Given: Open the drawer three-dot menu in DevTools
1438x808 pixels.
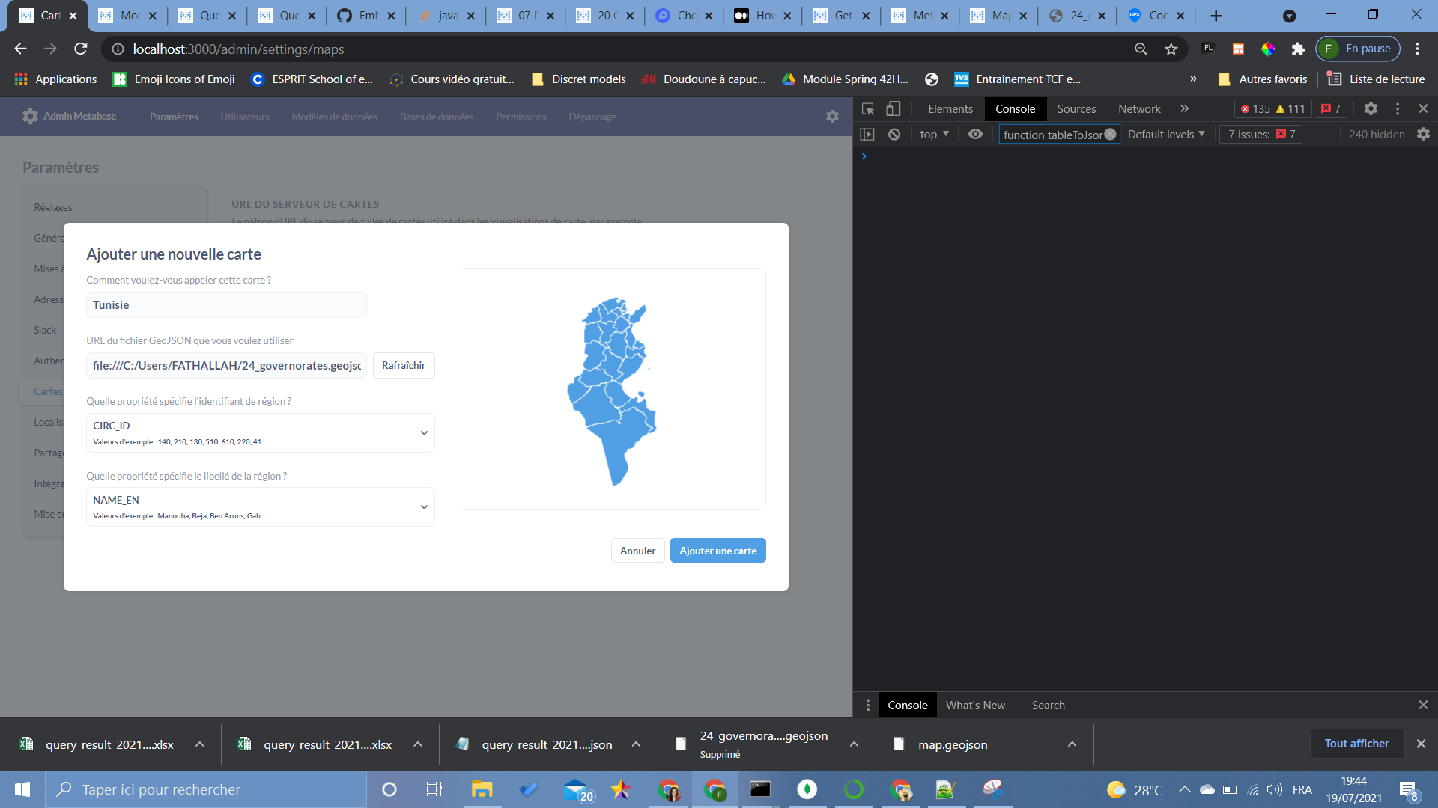Looking at the screenshot, I should pyautogui.click(x=868, y=706).
